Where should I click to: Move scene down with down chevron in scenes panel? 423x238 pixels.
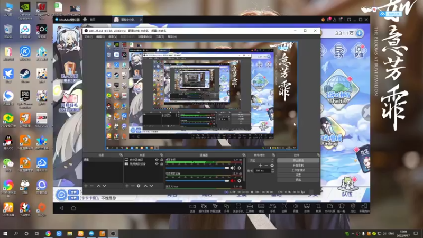[104, 186]
